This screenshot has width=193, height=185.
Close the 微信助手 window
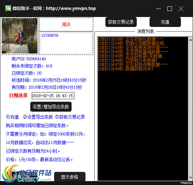pos(181,9)
